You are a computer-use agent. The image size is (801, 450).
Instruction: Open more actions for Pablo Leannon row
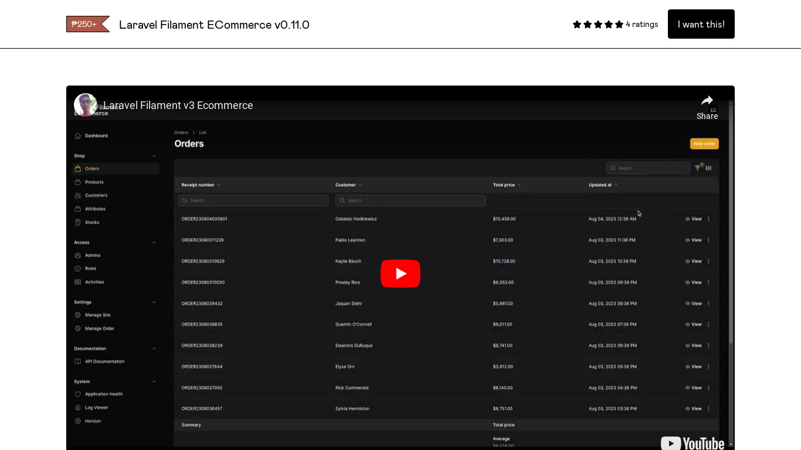click(708, 240)
